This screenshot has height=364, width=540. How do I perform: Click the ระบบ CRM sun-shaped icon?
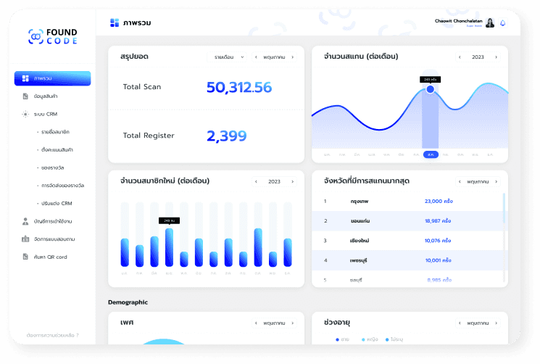(25, 114)
